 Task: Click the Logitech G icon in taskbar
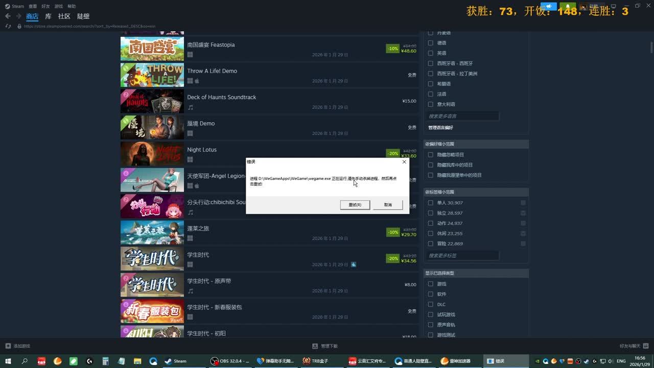click(x=89, y=361)
